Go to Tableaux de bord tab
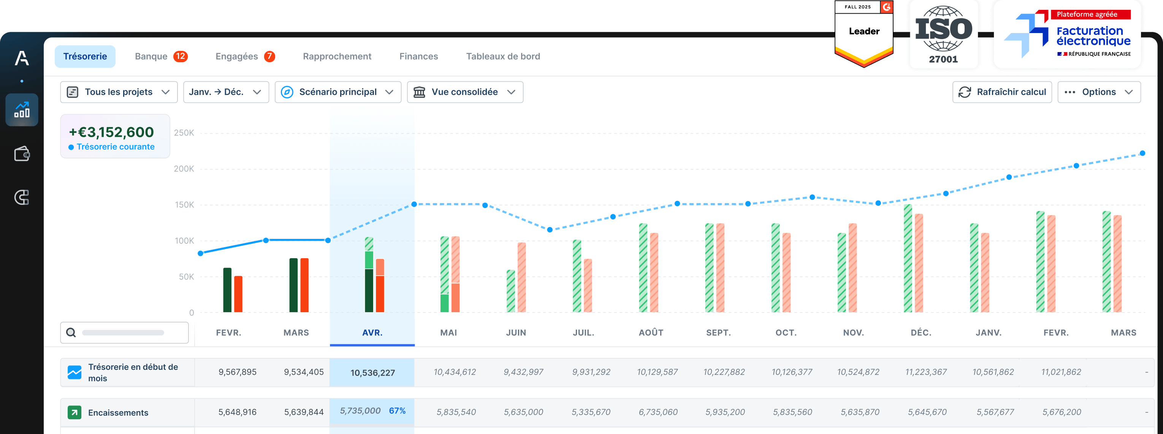This screenshot has height=434, width=1163. (503, 57)
